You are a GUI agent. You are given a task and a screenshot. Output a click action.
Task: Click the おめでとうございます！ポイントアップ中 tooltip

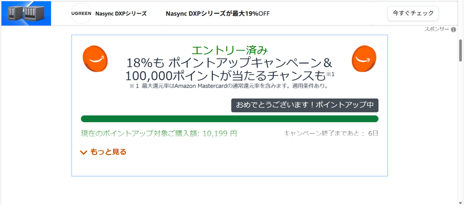[x=305, y=105]
